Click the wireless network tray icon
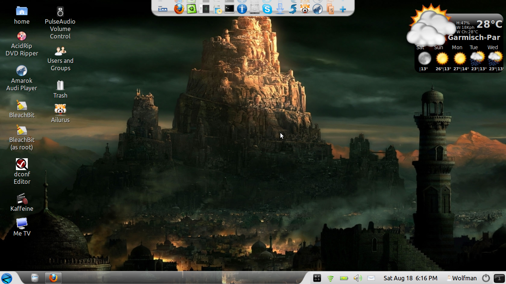The width and height of the screenshot is (506, 284). pos(330,278)
